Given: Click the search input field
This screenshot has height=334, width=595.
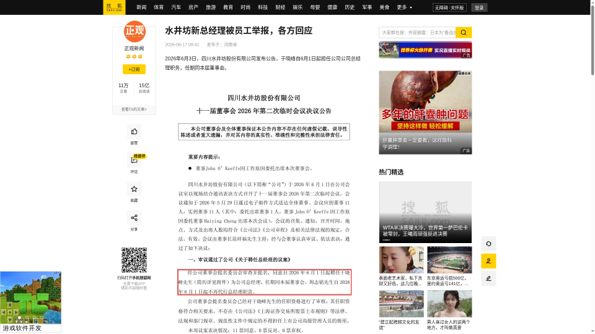Looking at the screenshot, I should [x=417, y=33].
